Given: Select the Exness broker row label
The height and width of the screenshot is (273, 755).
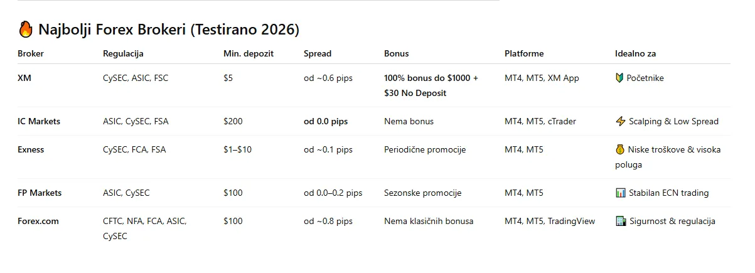Looking at the screenshot, I should (x=31, y=150).
